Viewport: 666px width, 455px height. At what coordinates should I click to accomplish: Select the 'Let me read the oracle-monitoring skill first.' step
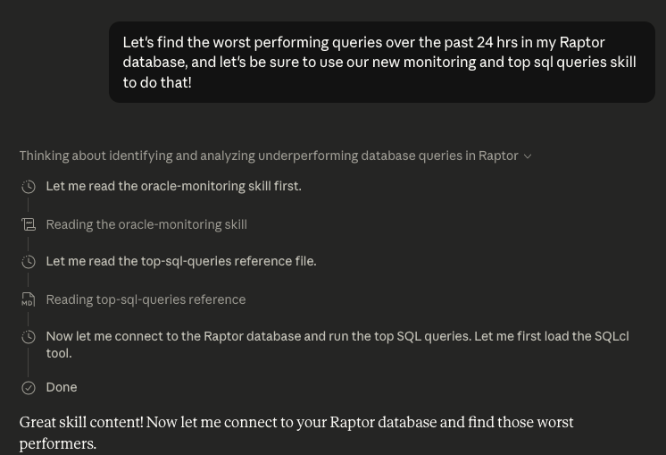173,186
